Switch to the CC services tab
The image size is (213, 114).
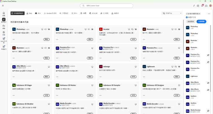104,13
